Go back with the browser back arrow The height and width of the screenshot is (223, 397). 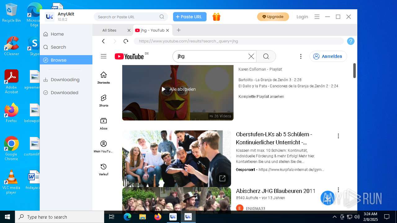pyautogui.click(x=103, y=41)
